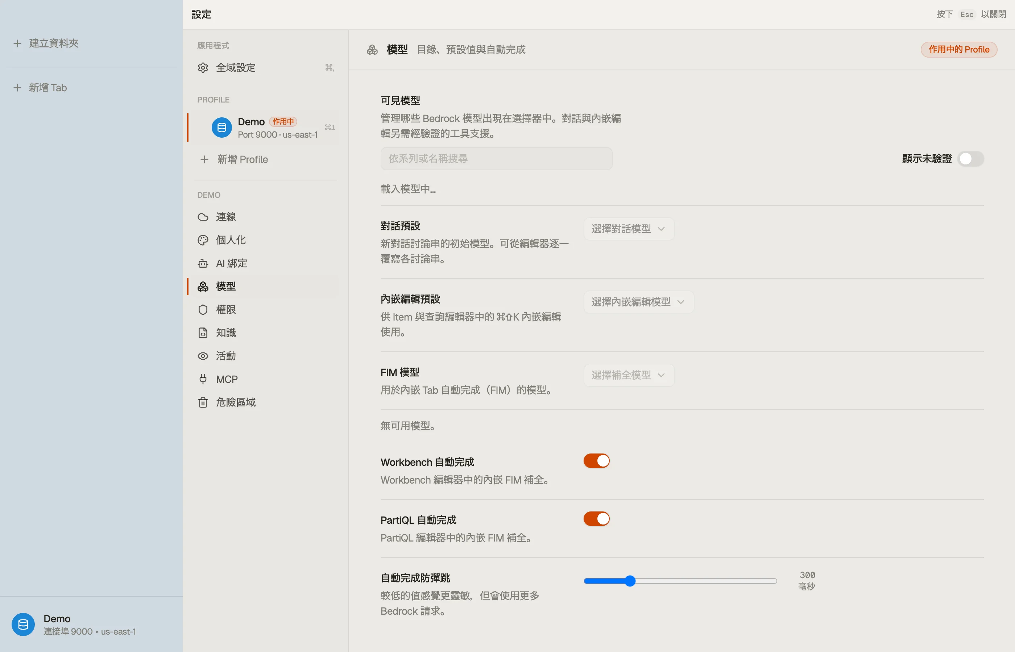1015x652 pixels.
Task: Click the FIM 模型 heading
Action: 400,372
